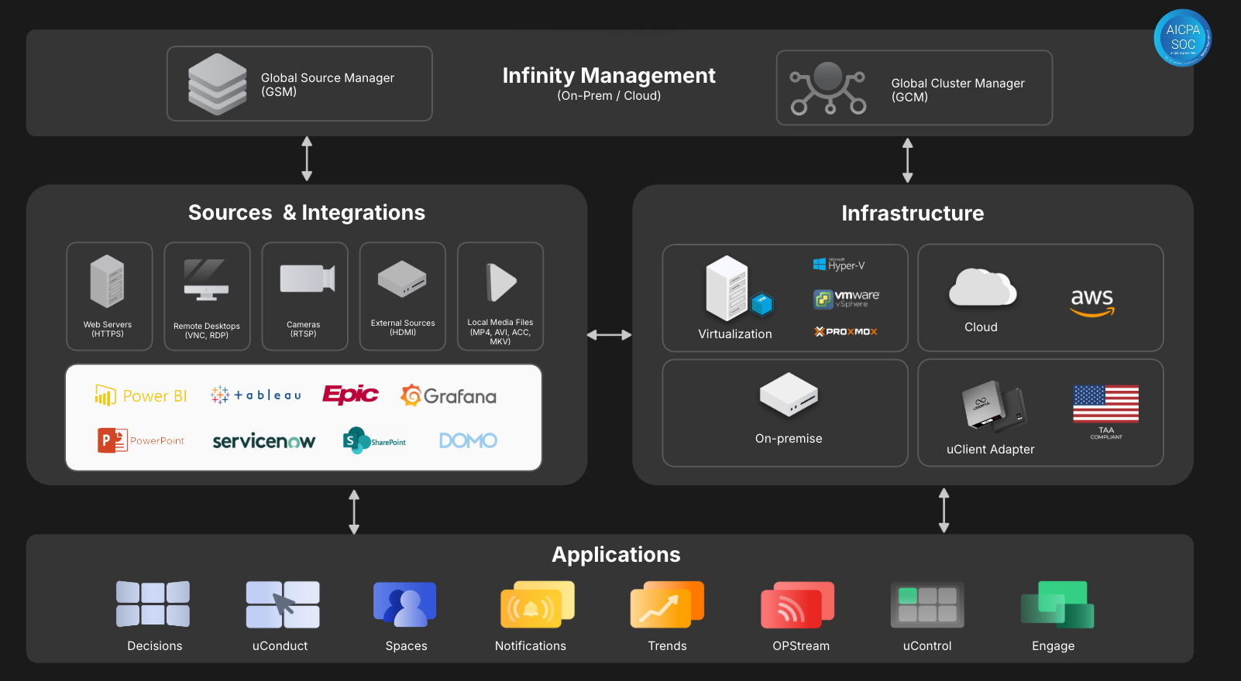The image size is (1241, 681).
Task: Click the AICPA SOC badge
Action: 1183,38
